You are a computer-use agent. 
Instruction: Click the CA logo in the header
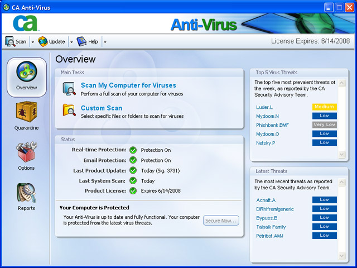pyautogui.click(x=25, y=23)
